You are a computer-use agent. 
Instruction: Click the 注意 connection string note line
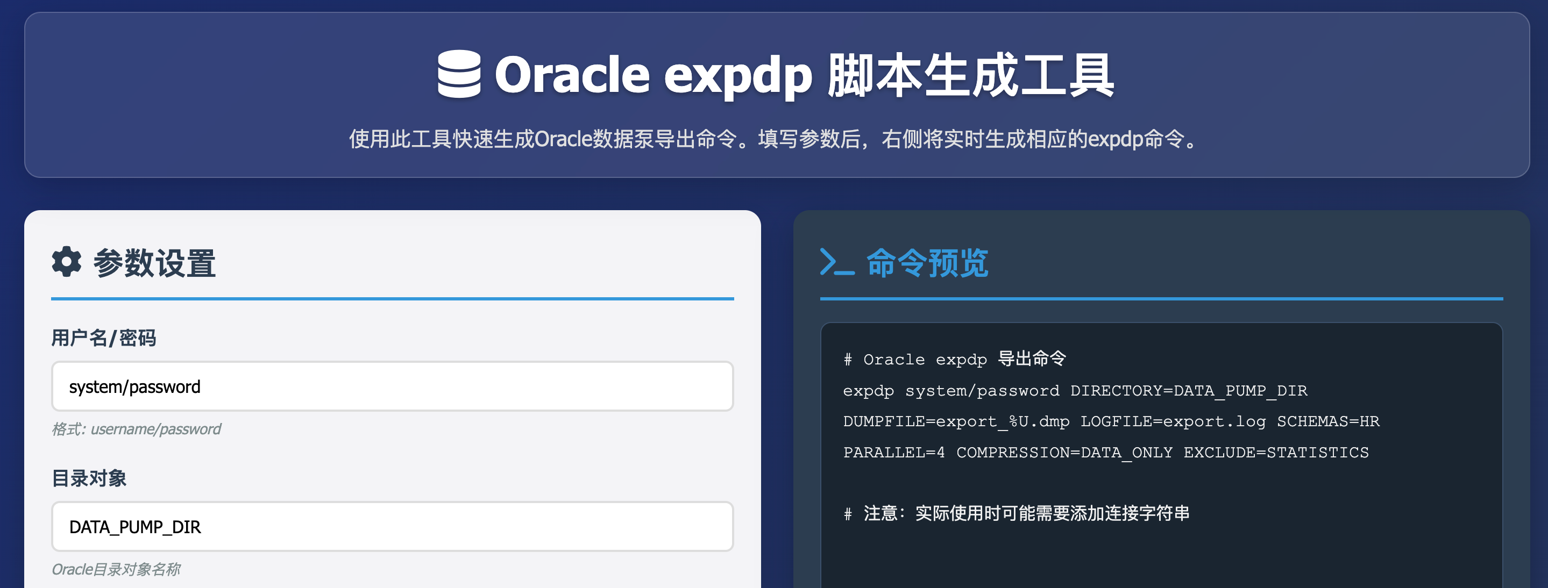click(x=1016, y=513)
